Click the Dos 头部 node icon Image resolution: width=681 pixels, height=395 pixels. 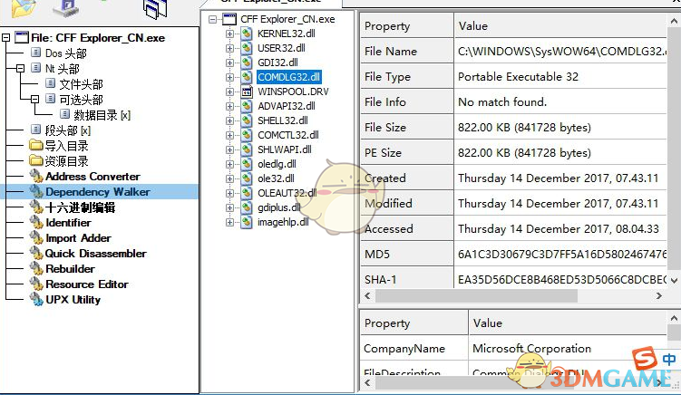[x=36, y=53]
